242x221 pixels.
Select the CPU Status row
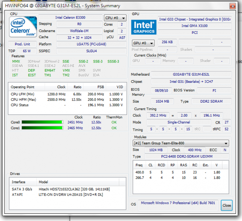(x=67, y=105)
